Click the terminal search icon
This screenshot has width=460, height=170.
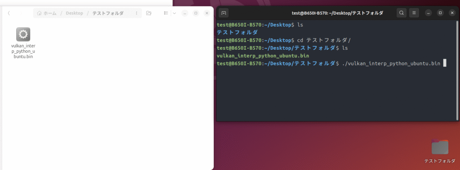click(x=401, y=13)
